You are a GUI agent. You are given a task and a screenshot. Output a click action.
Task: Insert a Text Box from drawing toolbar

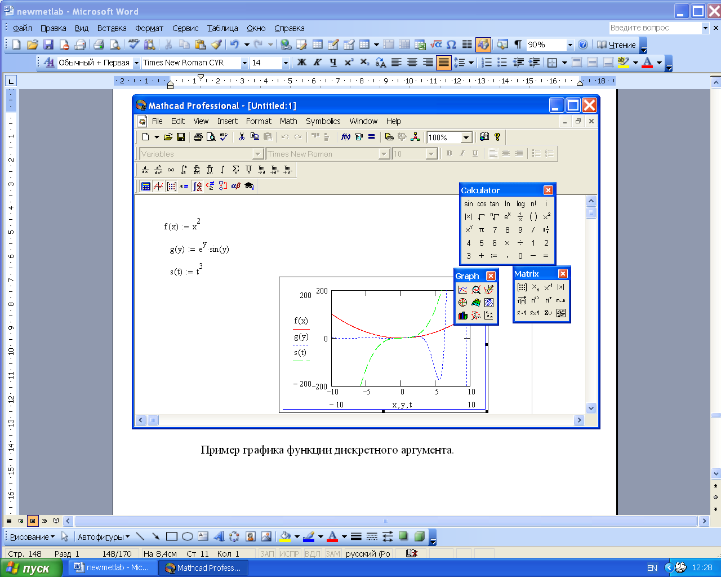(203, 536)
